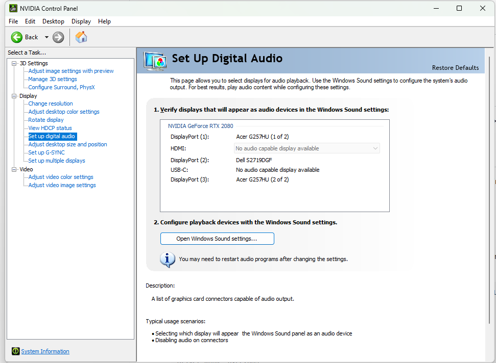Select Adjust video color settings

pyautogui.click(x=61, y=177)
